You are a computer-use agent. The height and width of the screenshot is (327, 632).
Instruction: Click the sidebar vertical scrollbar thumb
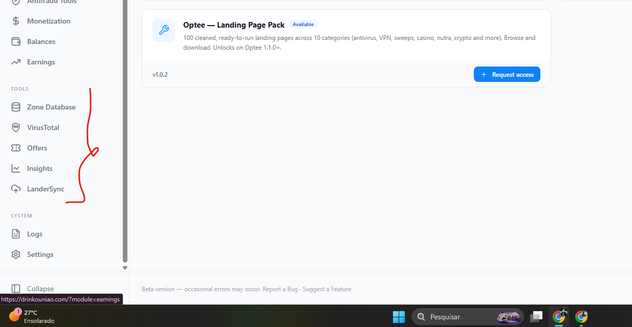(125, 131)
